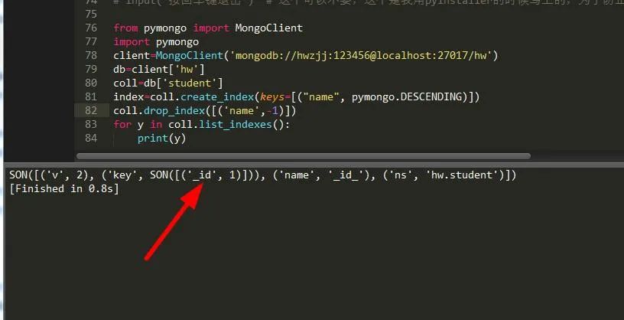The image size is (624, 320).
Task: Click the horizontal scrollbar thumb under the editor
Action: 304,156
